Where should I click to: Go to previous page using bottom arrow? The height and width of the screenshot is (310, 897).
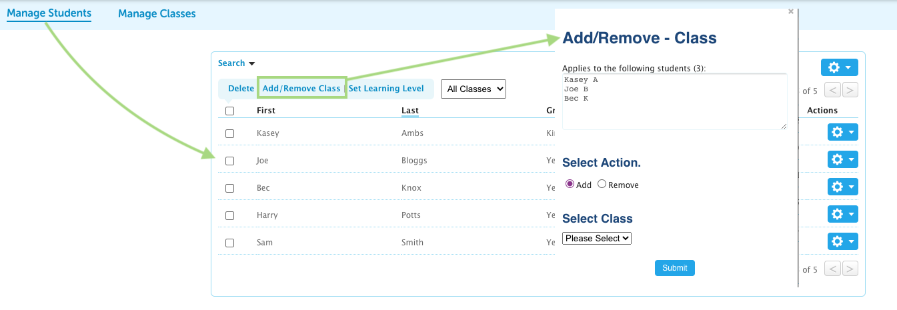coord(832,269)
